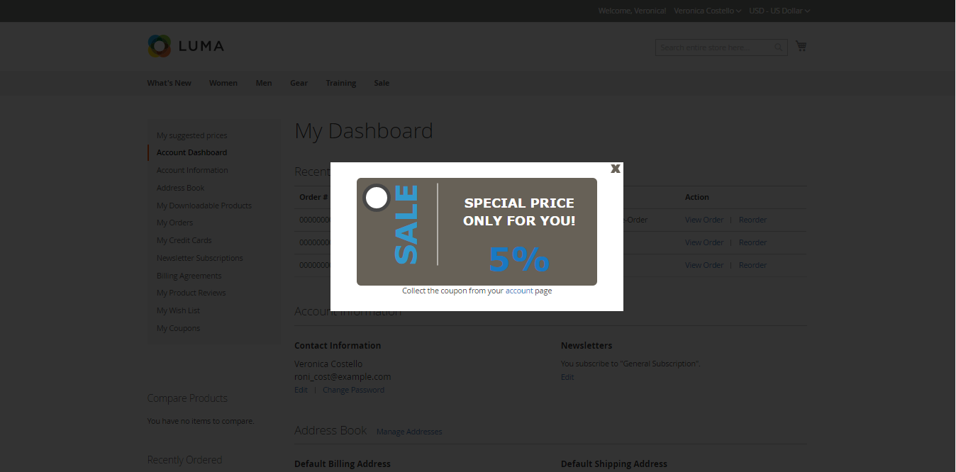
Task: Open Billing Agreements
Action: (x=189, y=276)
